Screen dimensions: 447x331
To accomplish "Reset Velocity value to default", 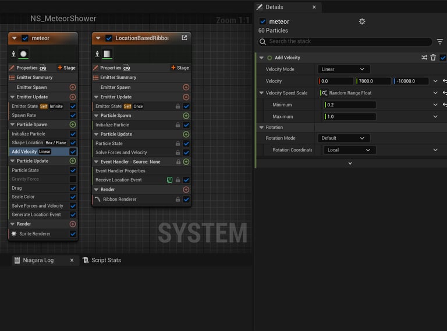I will (445, 81).
